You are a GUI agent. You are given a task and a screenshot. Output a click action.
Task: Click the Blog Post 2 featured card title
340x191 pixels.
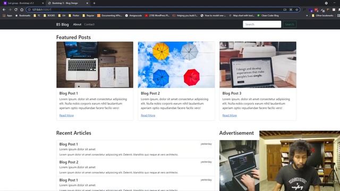(x=150, y=93)
